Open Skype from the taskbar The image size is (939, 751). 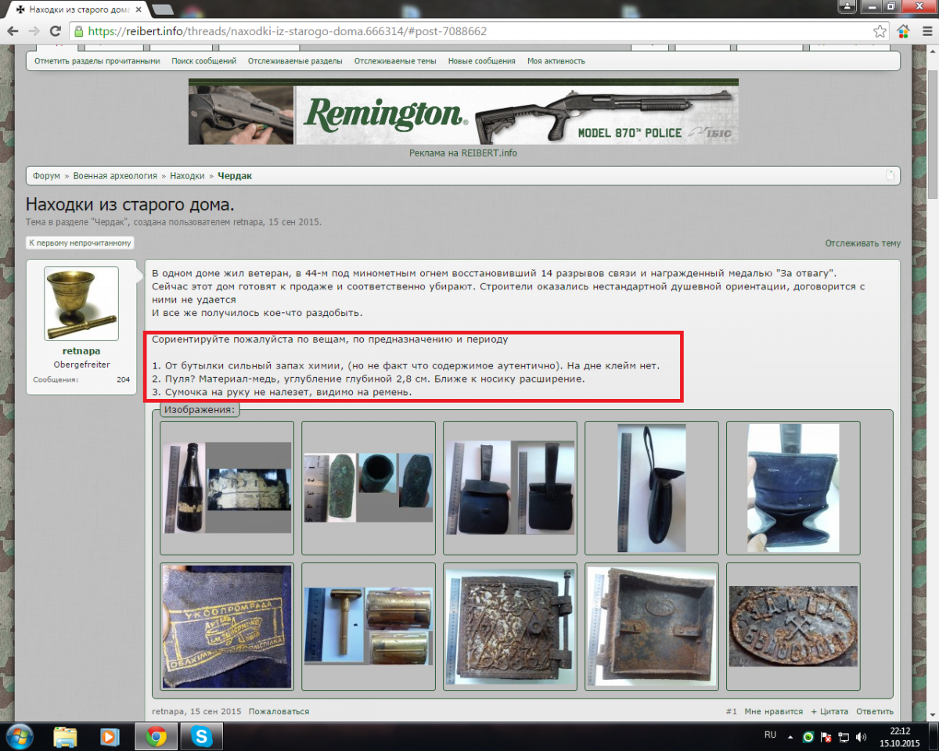coord(202,737)
